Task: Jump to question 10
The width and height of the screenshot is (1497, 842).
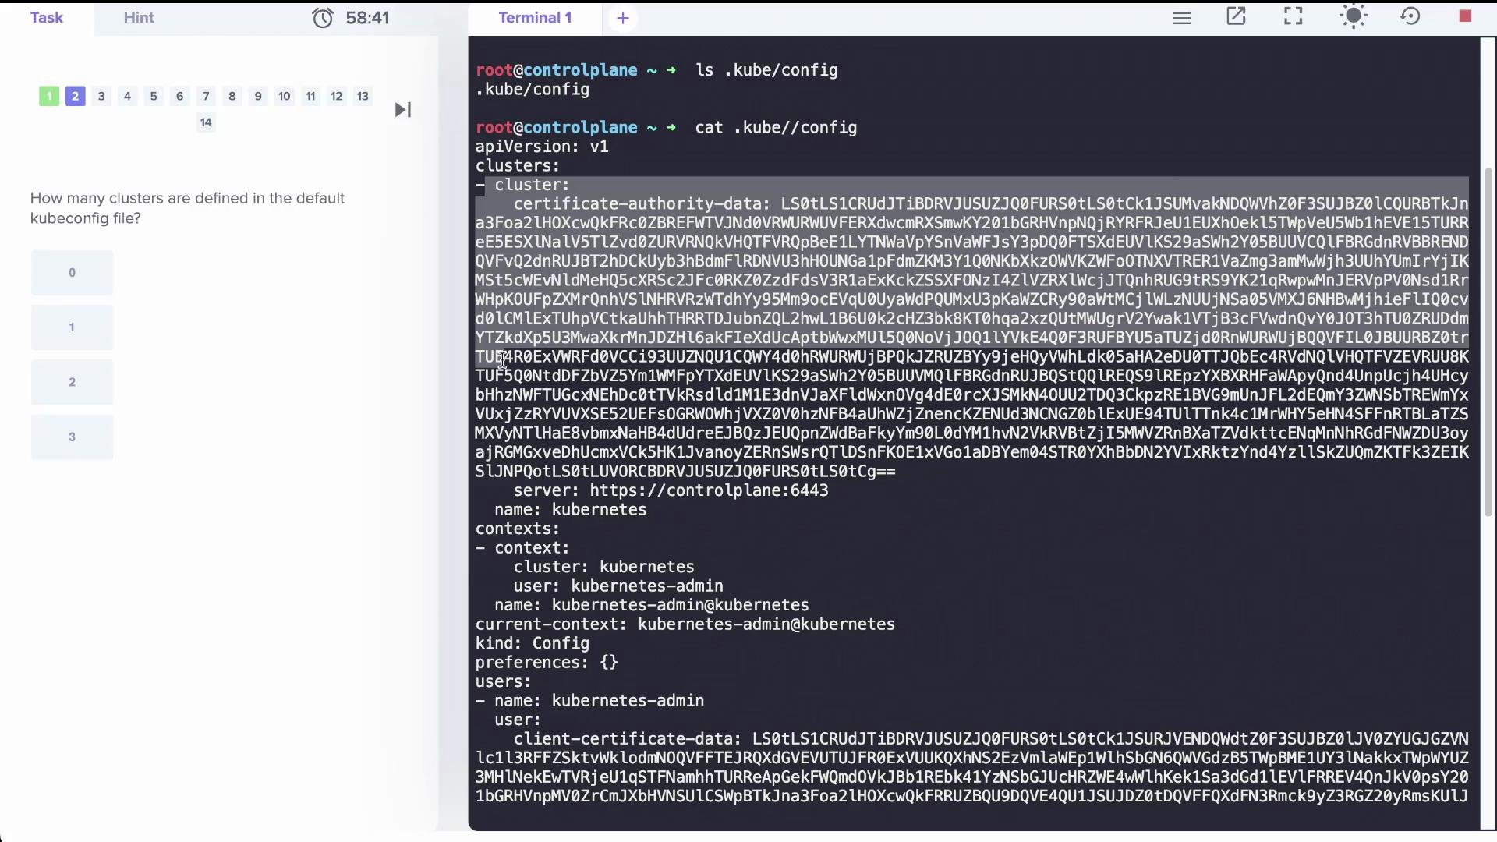Action: pyautogui.click(x=285, y=97)
